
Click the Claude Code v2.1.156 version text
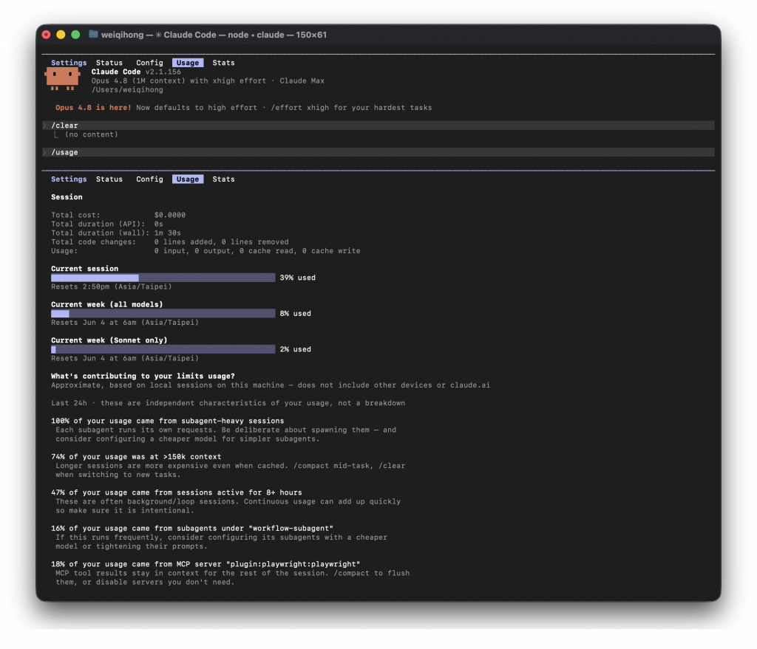coord(136,72)
